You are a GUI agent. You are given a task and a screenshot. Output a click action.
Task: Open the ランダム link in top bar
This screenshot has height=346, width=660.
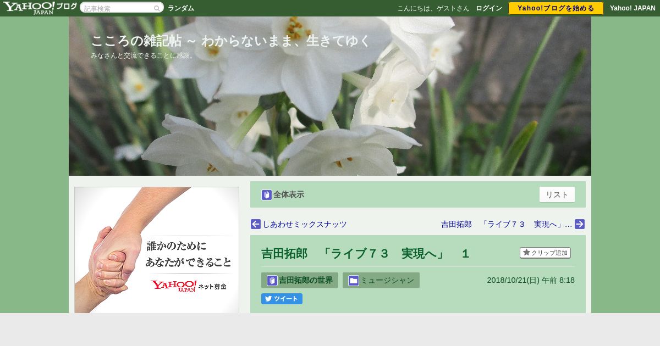tap(181, 8)
